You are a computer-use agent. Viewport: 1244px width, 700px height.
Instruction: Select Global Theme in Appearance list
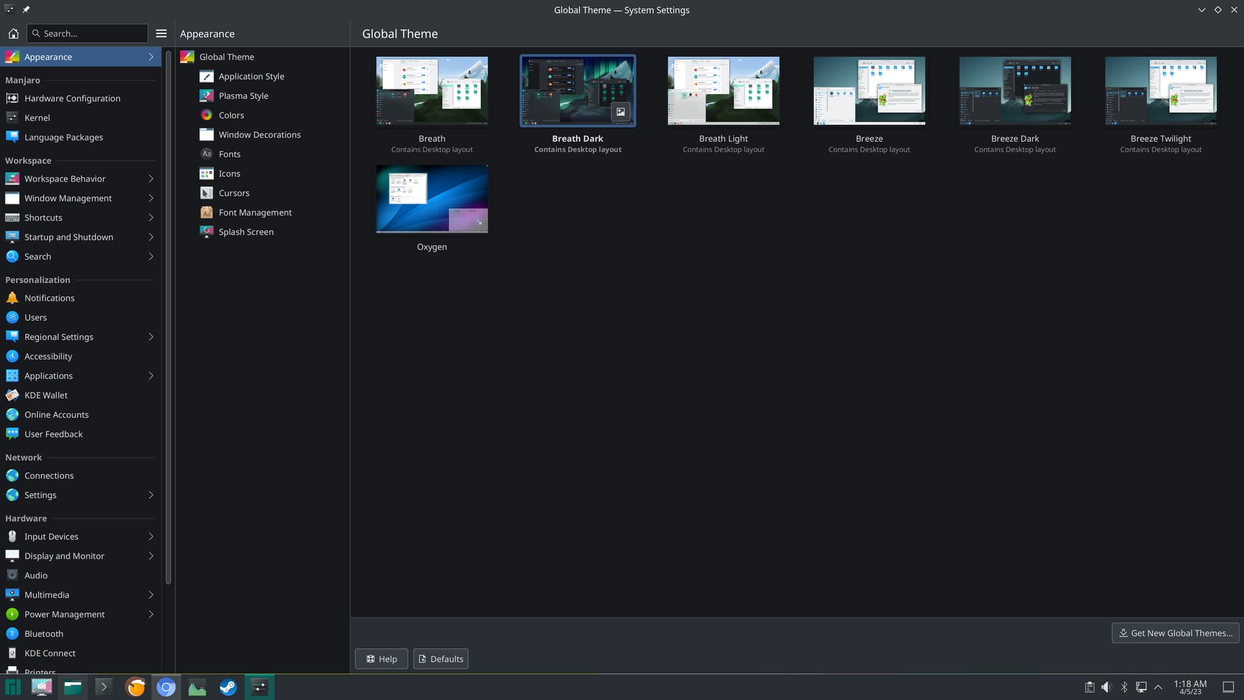(x=262, y=57)
